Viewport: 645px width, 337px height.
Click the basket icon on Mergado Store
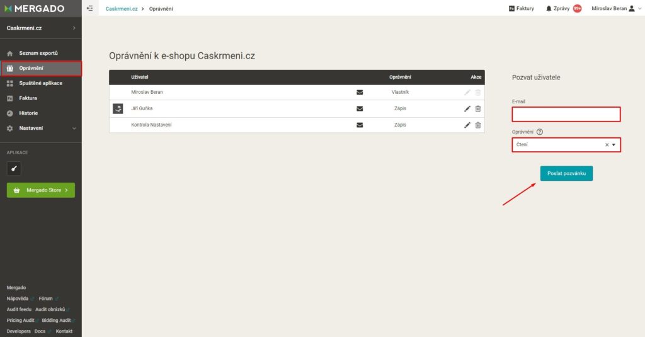click(17, 190)
